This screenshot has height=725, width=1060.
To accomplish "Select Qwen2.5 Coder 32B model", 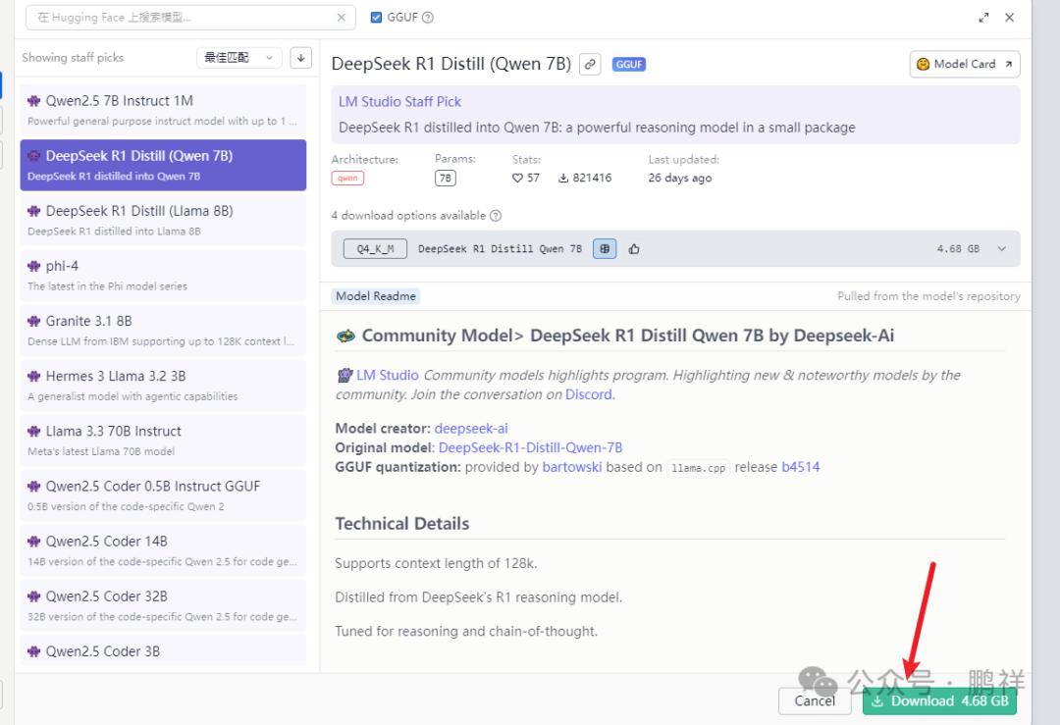I will pos(163,605).
